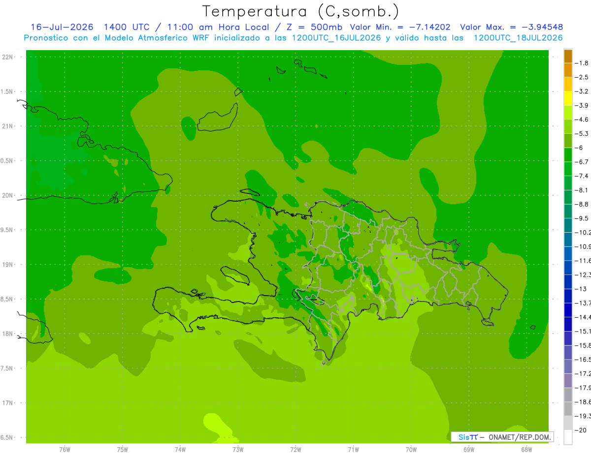This screenshot has width=591, height=456.
Task: Click the blue swatch between -11.6 and -12.3
Action: (x=568, y=268)
